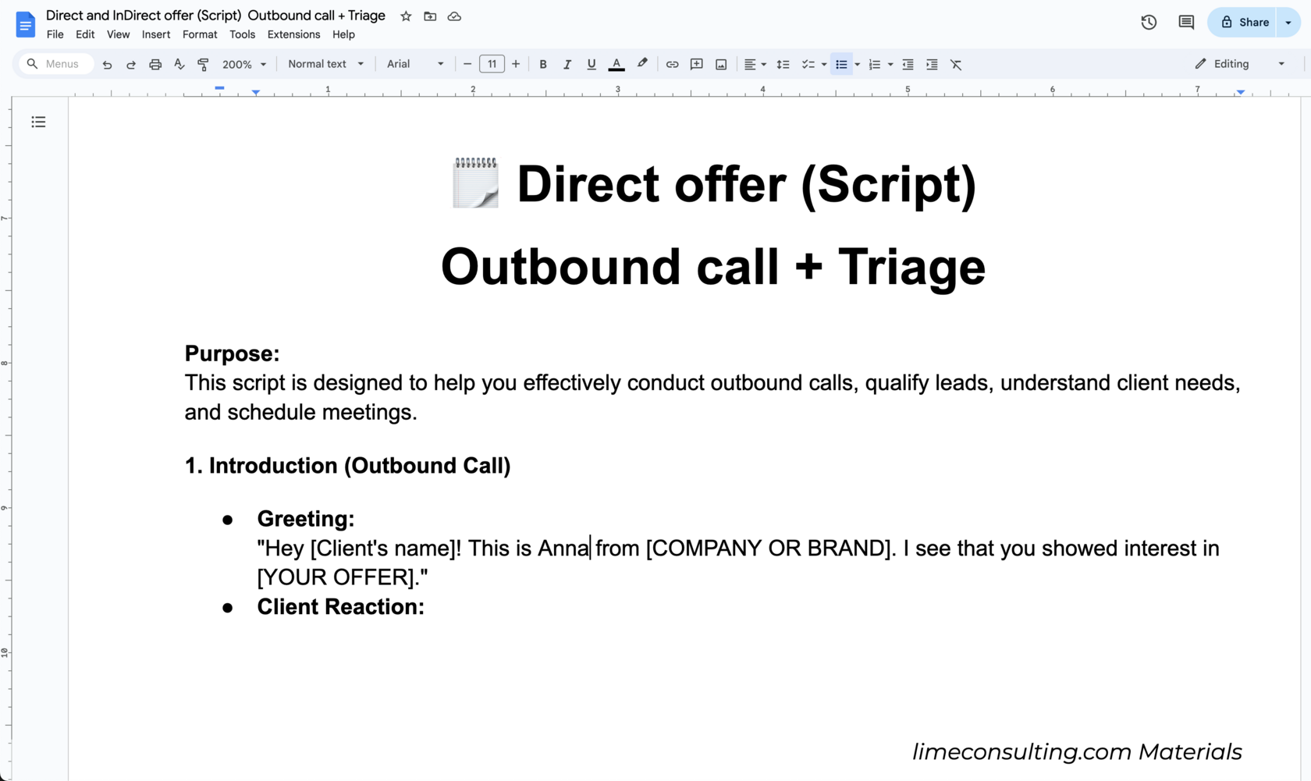1311x781 pixels.
Task: Expand the Normal text style dropdown
Action: click(x=325, y=64)
